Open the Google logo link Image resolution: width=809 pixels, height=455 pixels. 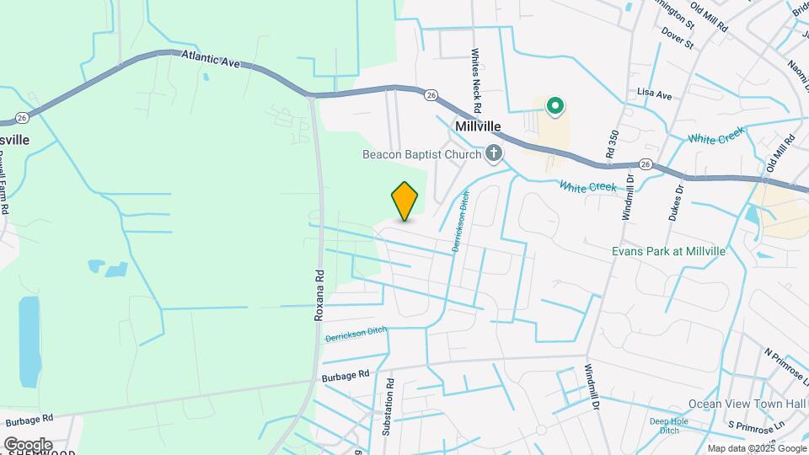29,444
